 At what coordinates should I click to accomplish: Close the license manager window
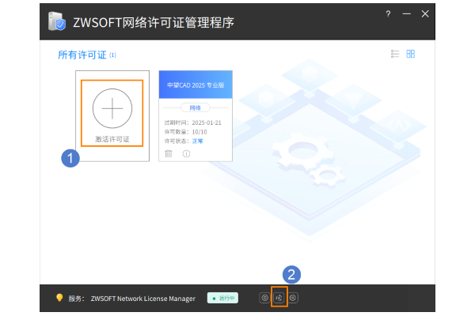coord(425,14)
